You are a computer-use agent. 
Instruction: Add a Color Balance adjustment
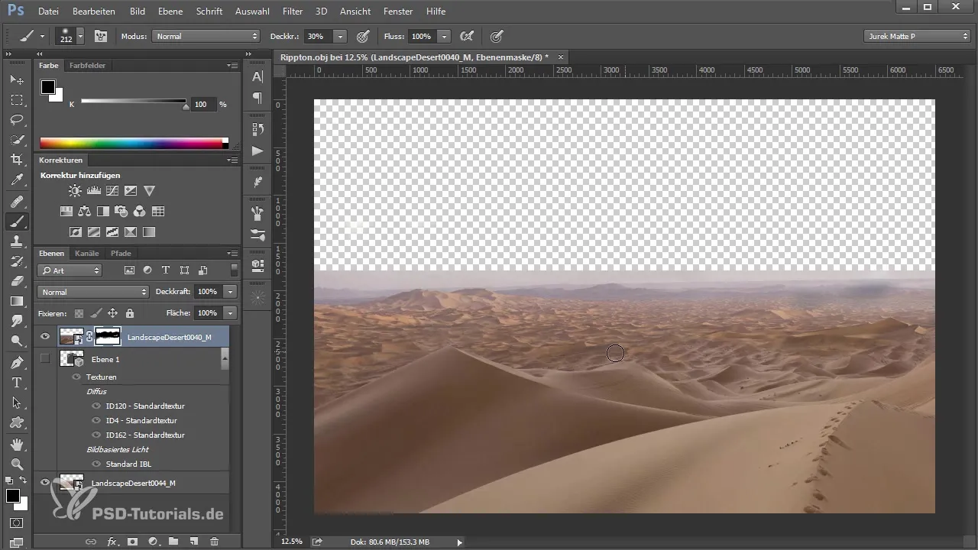(x=84, y=212)
